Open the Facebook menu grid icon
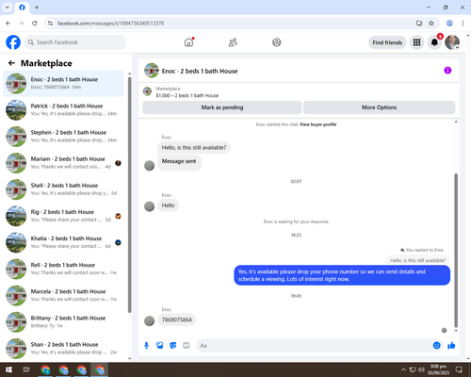This screenshot has width=471, height=377. (x=416, y=42)
